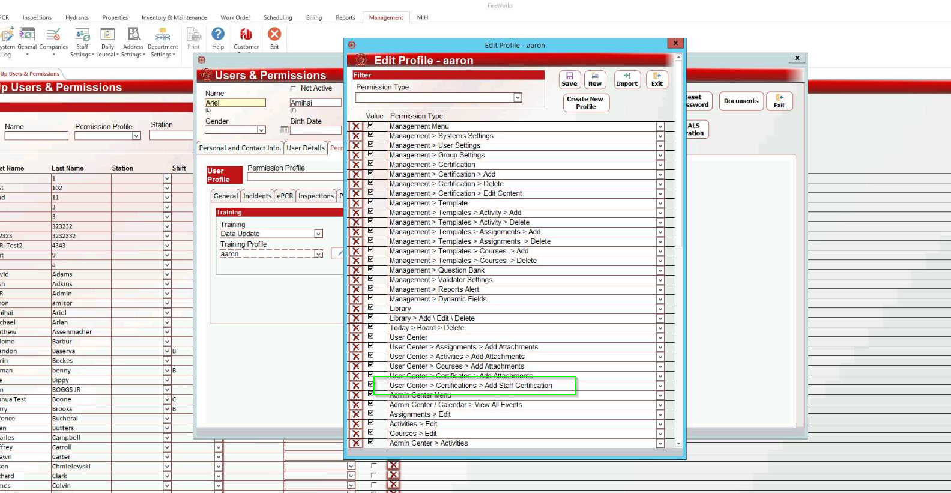
Task: Toggle the Not Active checkbox
Action: (294, 88)
